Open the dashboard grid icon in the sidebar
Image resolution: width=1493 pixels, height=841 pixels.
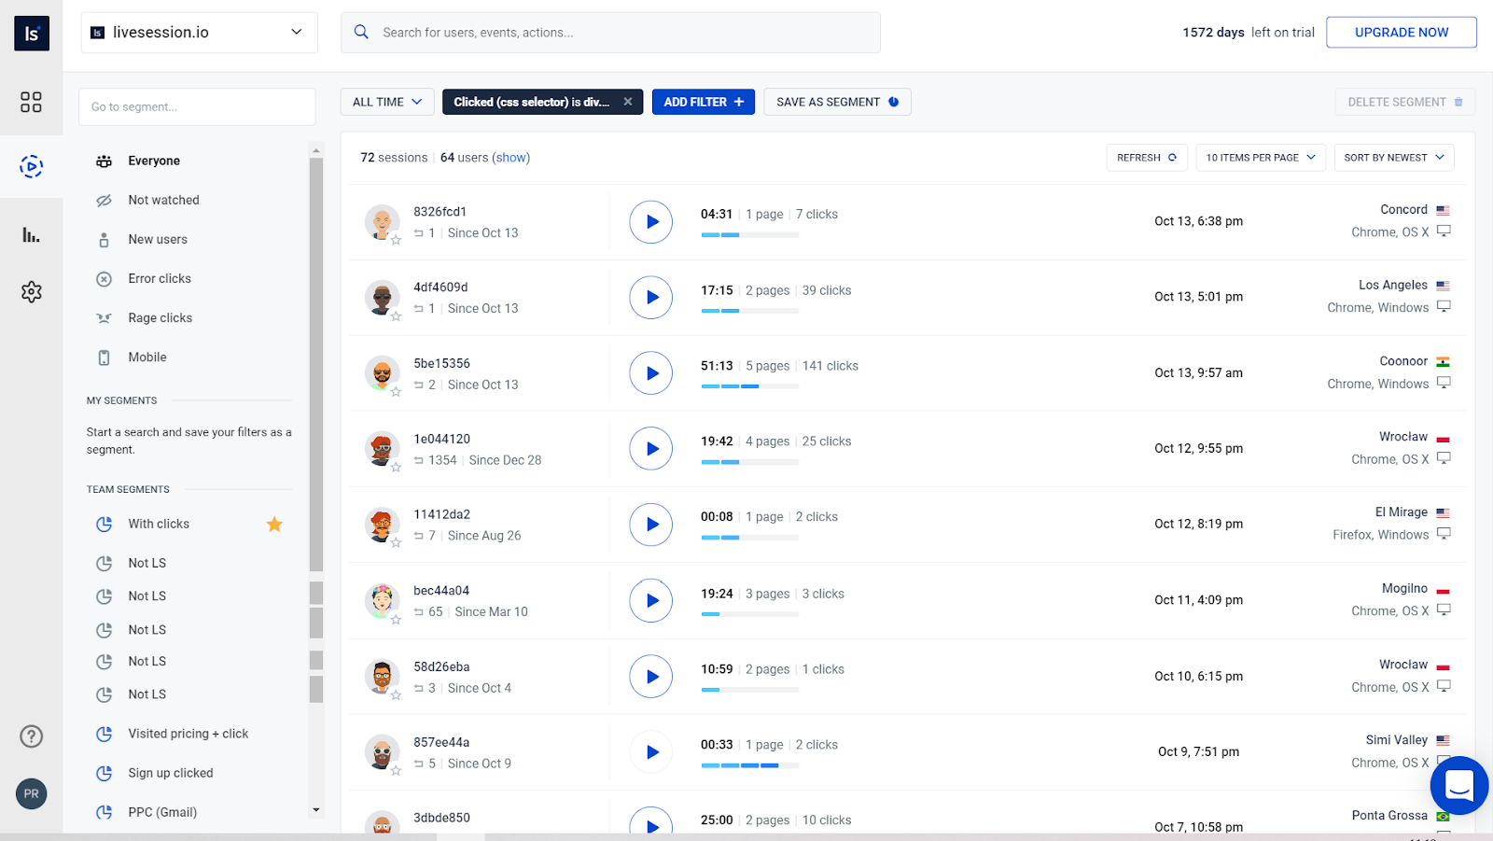[31, 103]
